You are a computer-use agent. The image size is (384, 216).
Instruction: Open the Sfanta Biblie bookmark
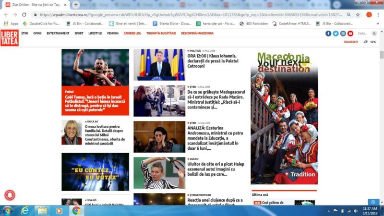(x=172, y=24)
